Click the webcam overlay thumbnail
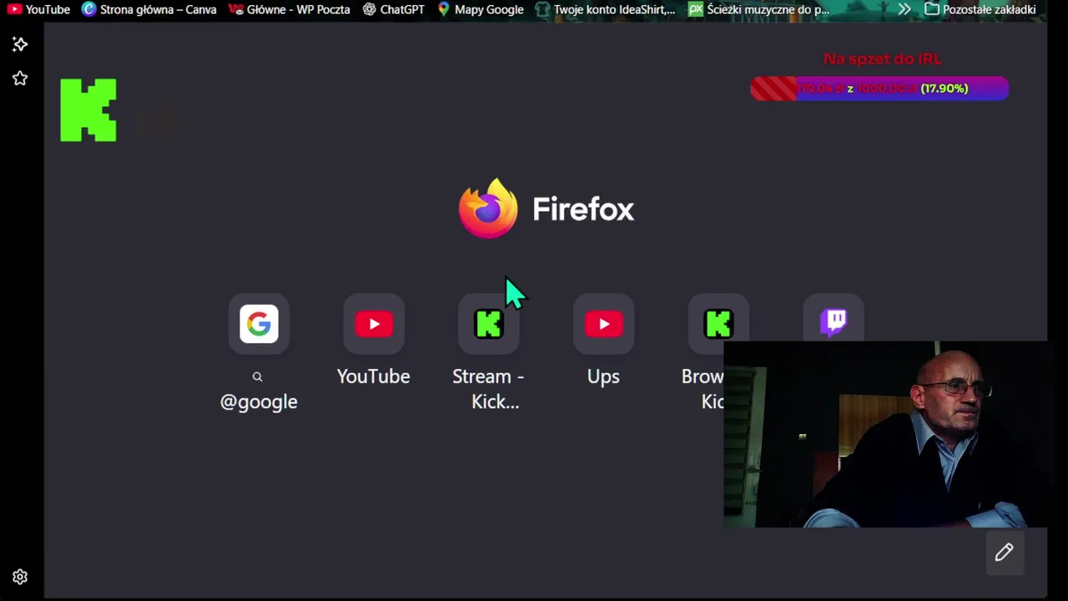Viewport: 1068px width, 601px height. coord(885,434)
